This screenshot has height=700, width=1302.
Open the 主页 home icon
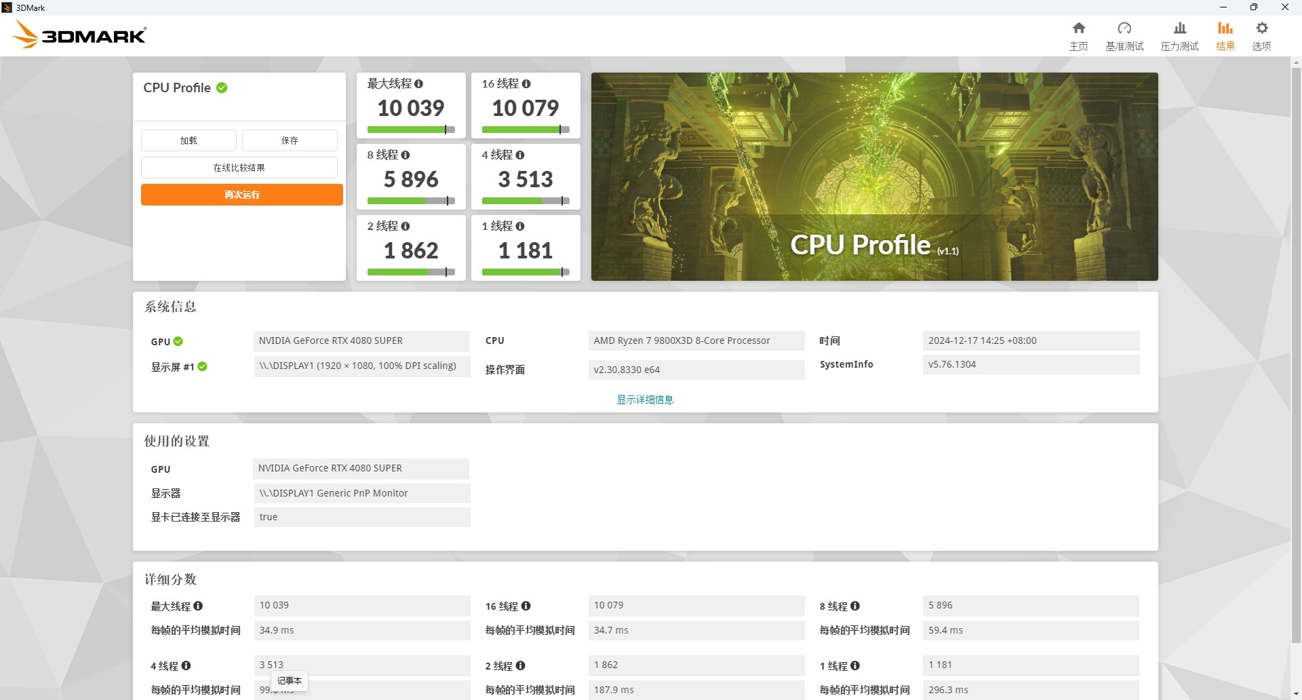(x=1078, y=28)
